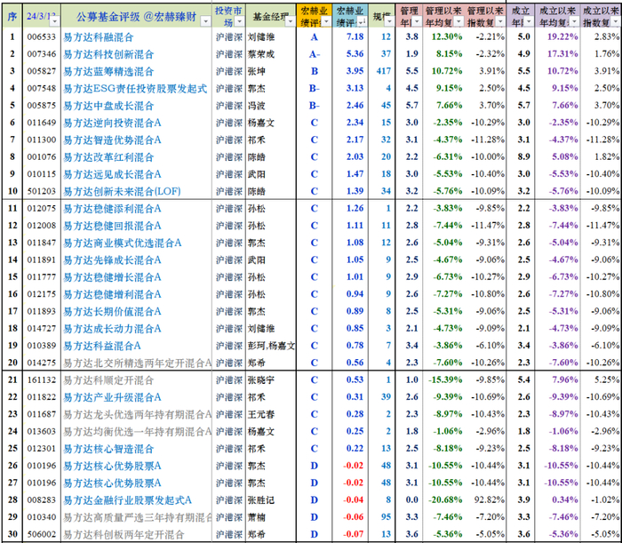The width and height of the screenshot is (622, 543).
Task: Open fund 易方达科融混合
Action: pos(99,37)
